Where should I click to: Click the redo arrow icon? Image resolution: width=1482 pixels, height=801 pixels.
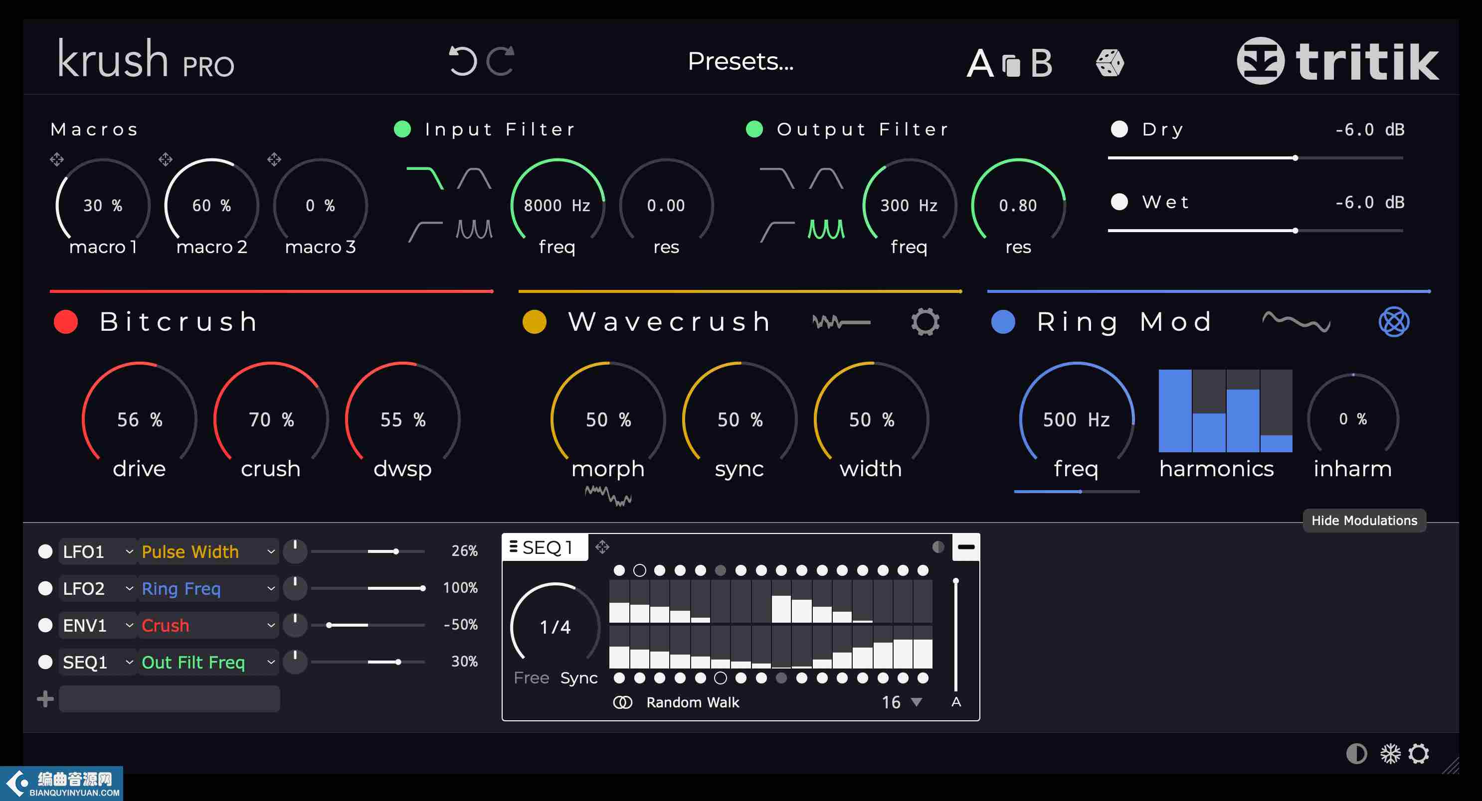click(501, 61)
